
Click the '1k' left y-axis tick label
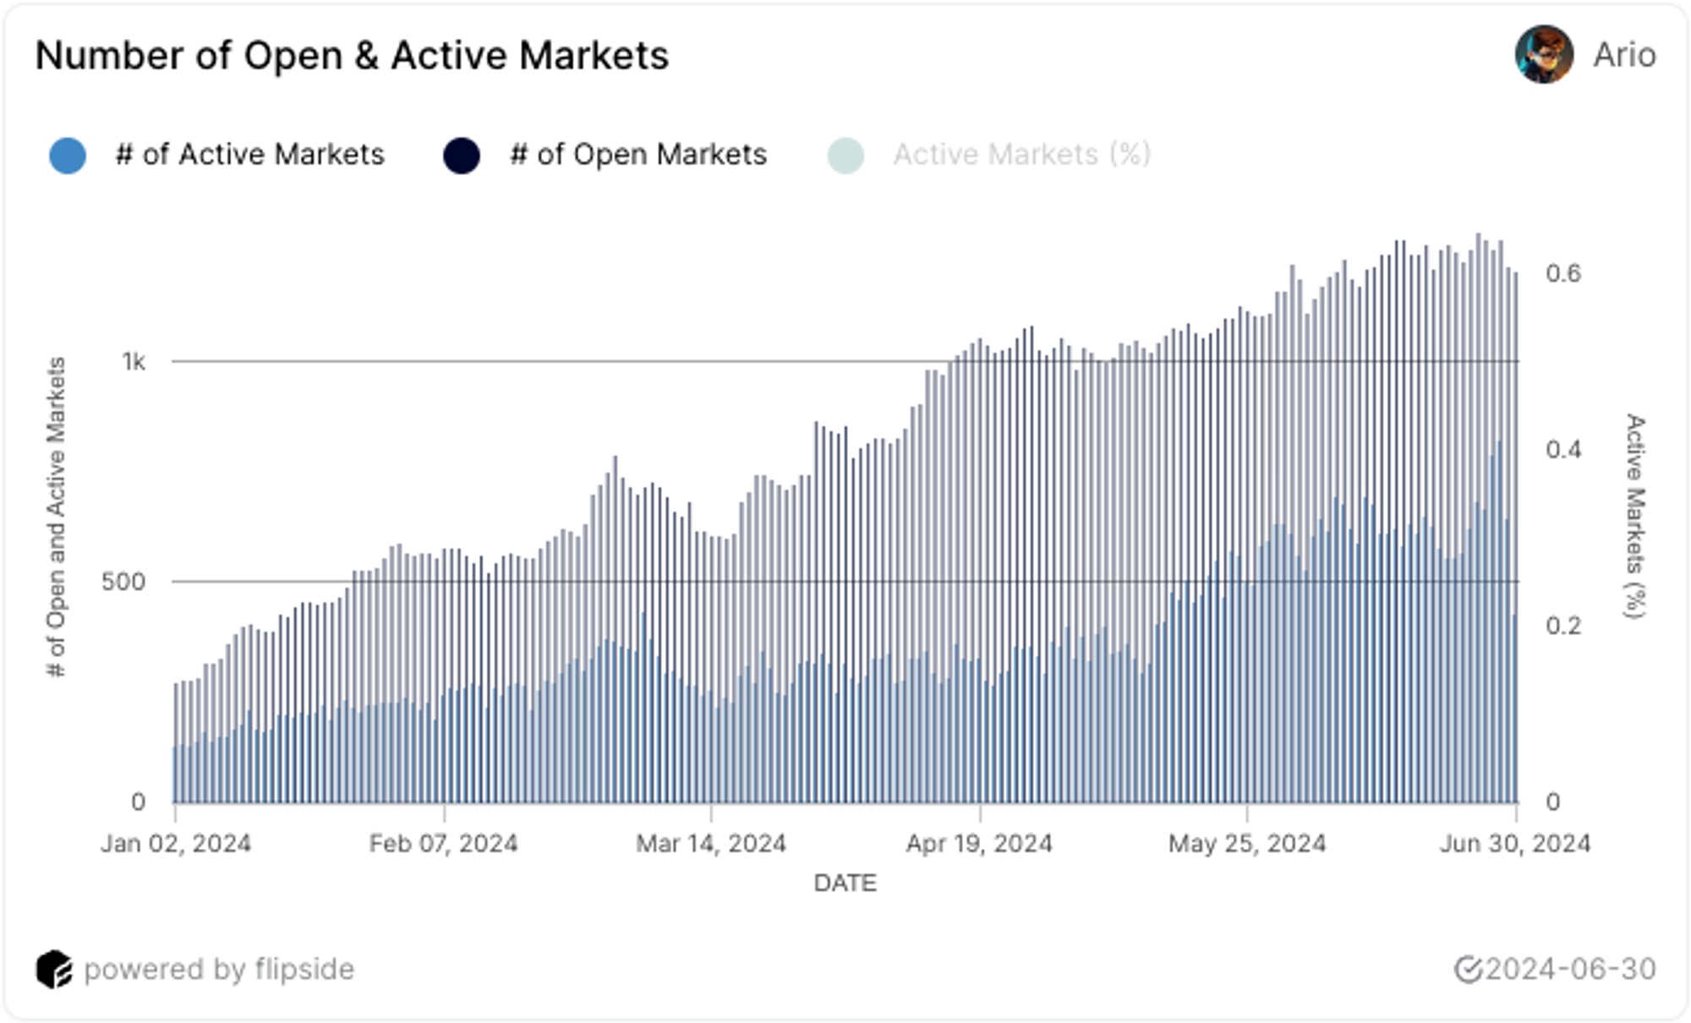pos(134,362)
